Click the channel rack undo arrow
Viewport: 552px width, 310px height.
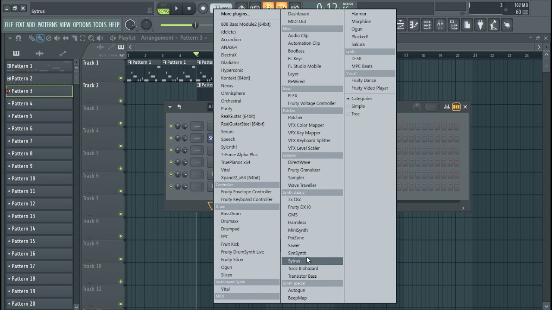coord(179,107)
